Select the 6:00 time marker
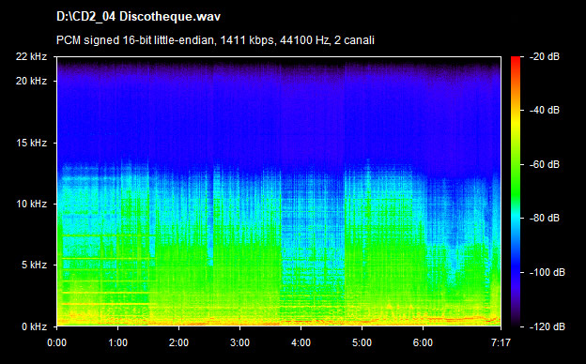This screenshot has width=586, height=364. coord(423,342)
